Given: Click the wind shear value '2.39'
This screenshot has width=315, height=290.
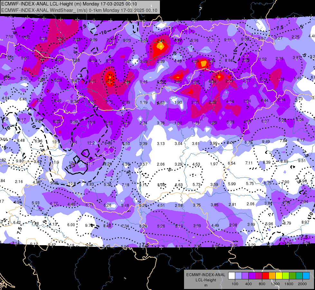Looking at the screenshot, I should pyautogui.click(x=161, y=61).
